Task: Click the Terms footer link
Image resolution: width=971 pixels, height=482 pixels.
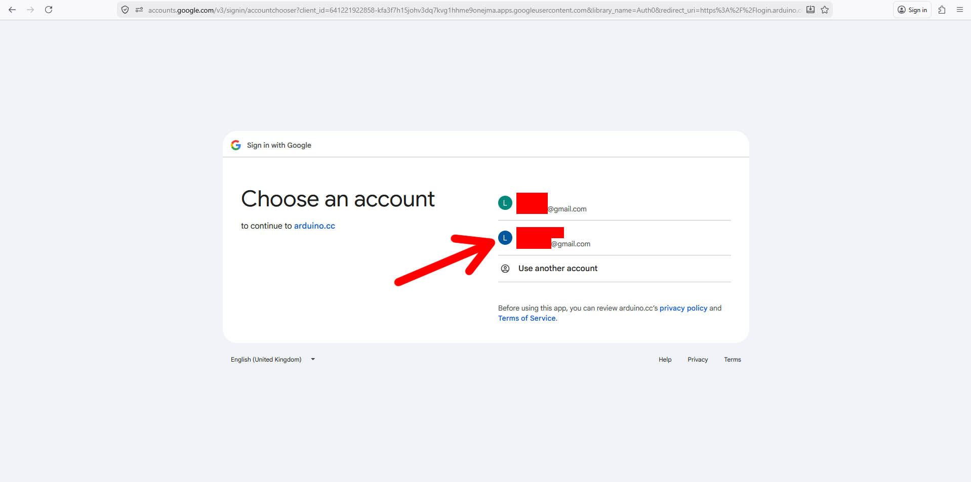Action: pos(732,360)
